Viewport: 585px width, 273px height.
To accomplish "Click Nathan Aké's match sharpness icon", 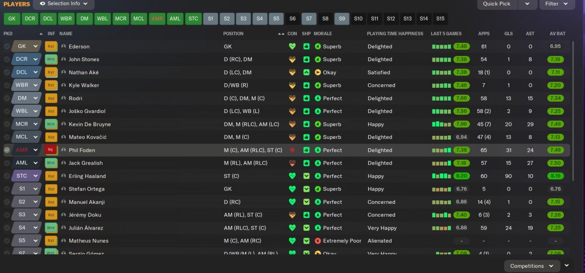I will click(306, 72).
